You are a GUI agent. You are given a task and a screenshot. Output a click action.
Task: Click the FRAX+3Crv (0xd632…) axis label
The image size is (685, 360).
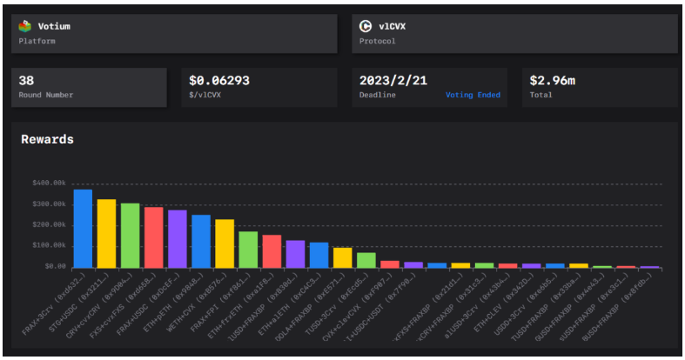tap(54, 303)
